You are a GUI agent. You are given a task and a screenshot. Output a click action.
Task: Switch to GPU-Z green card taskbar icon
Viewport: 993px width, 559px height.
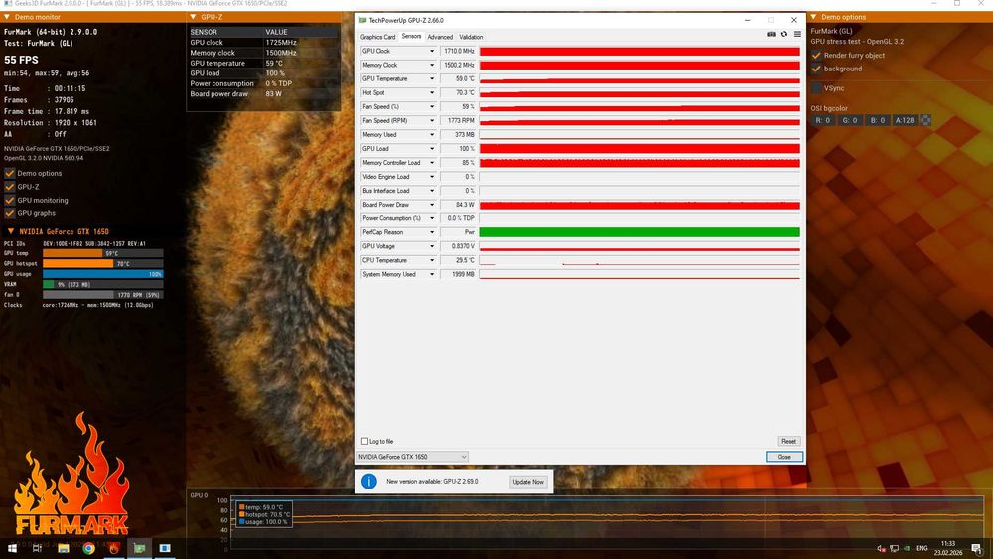coord(139,548)
